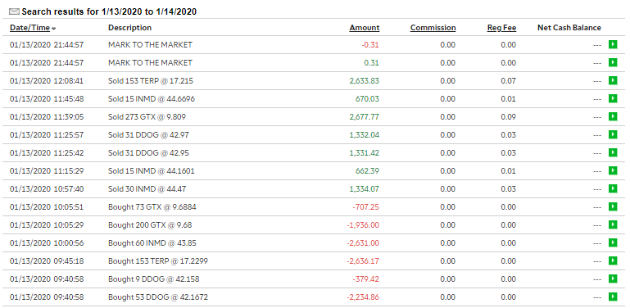This screenshot has width=630, height=308.
Task: Open details arrow for Sold 273 GTX row
Action: [x=613, y=116]
